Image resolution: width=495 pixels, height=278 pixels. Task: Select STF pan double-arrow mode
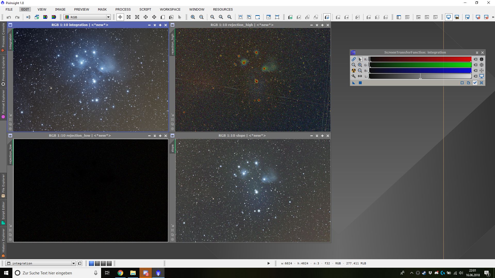click(360, 76)
